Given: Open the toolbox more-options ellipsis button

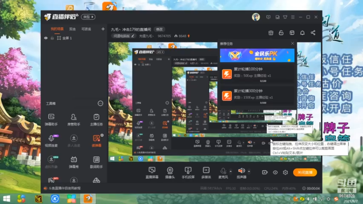Looking at the screenshot, I should 100,103.
